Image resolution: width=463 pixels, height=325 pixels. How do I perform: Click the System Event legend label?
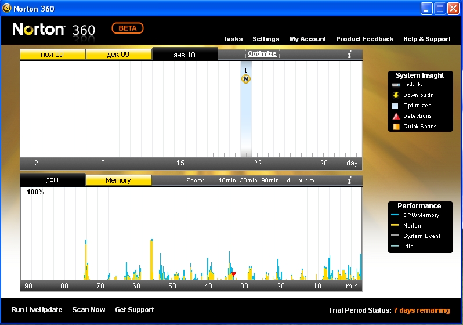tap(422, 236)
